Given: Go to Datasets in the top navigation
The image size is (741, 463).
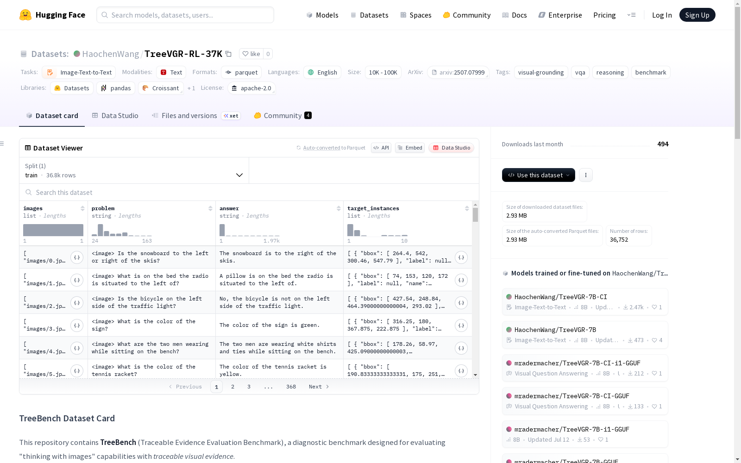Looking at the screenshot, I should [369, 15].
